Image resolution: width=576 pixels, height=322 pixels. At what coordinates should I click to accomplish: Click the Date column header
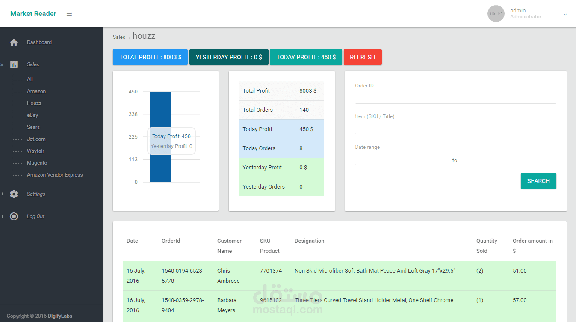pyautogui.click(x=132, y=241)
